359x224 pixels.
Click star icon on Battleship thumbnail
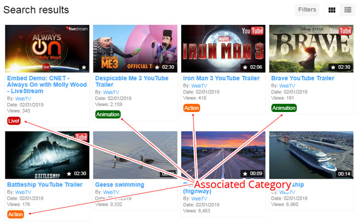[x=69, y=174]
